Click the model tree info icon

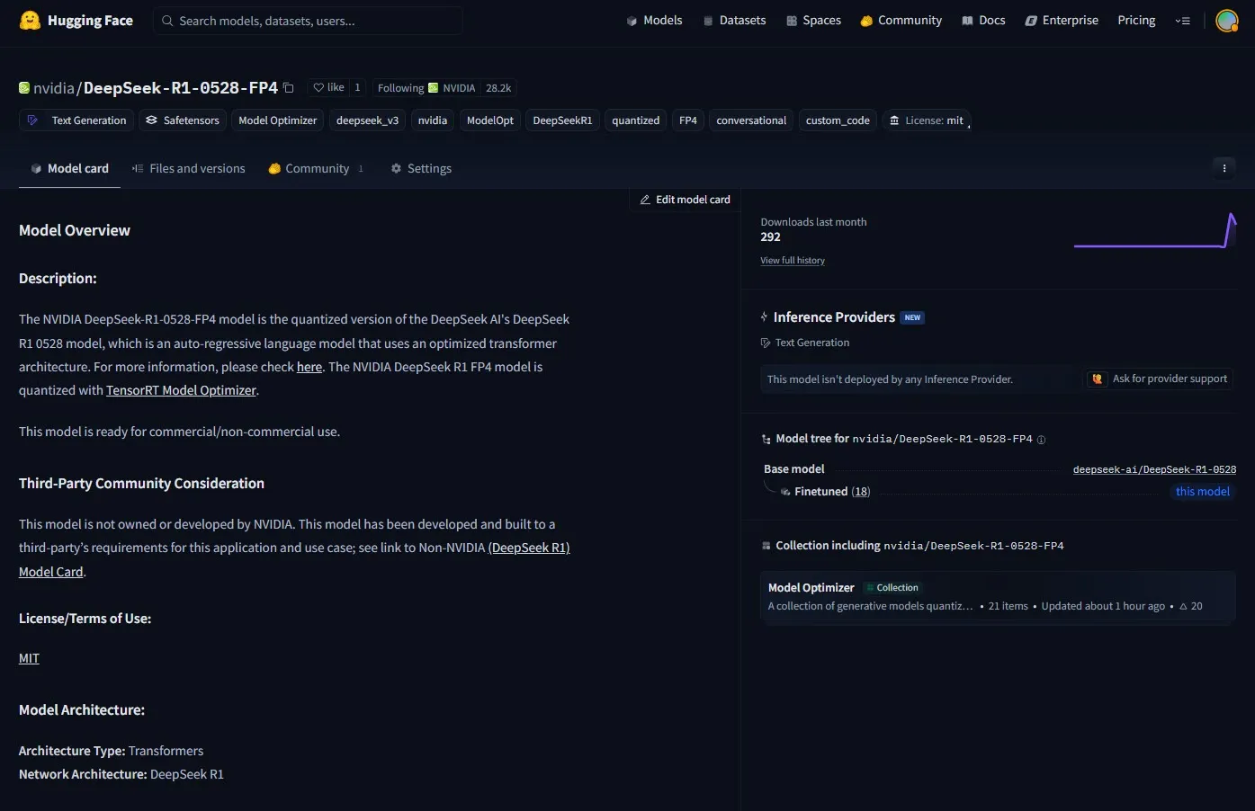tap(1041, 440)
